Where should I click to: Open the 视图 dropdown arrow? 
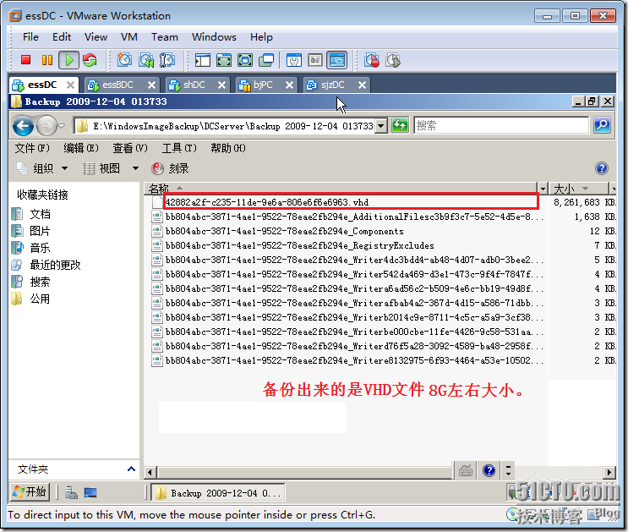(135, 168)
